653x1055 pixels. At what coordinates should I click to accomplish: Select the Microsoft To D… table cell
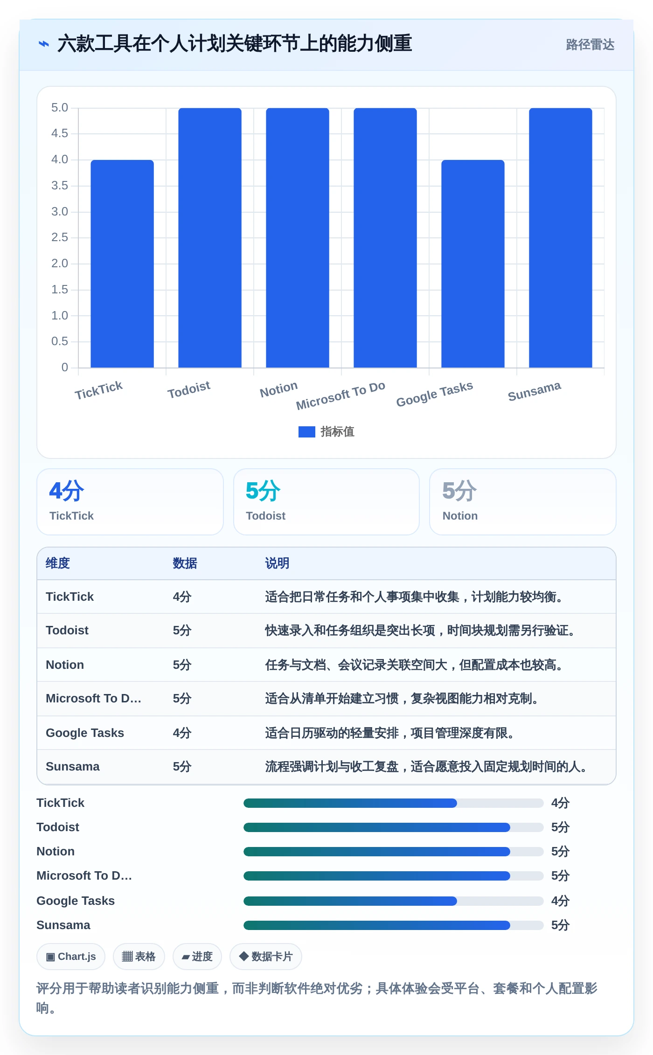coord(93,699)
